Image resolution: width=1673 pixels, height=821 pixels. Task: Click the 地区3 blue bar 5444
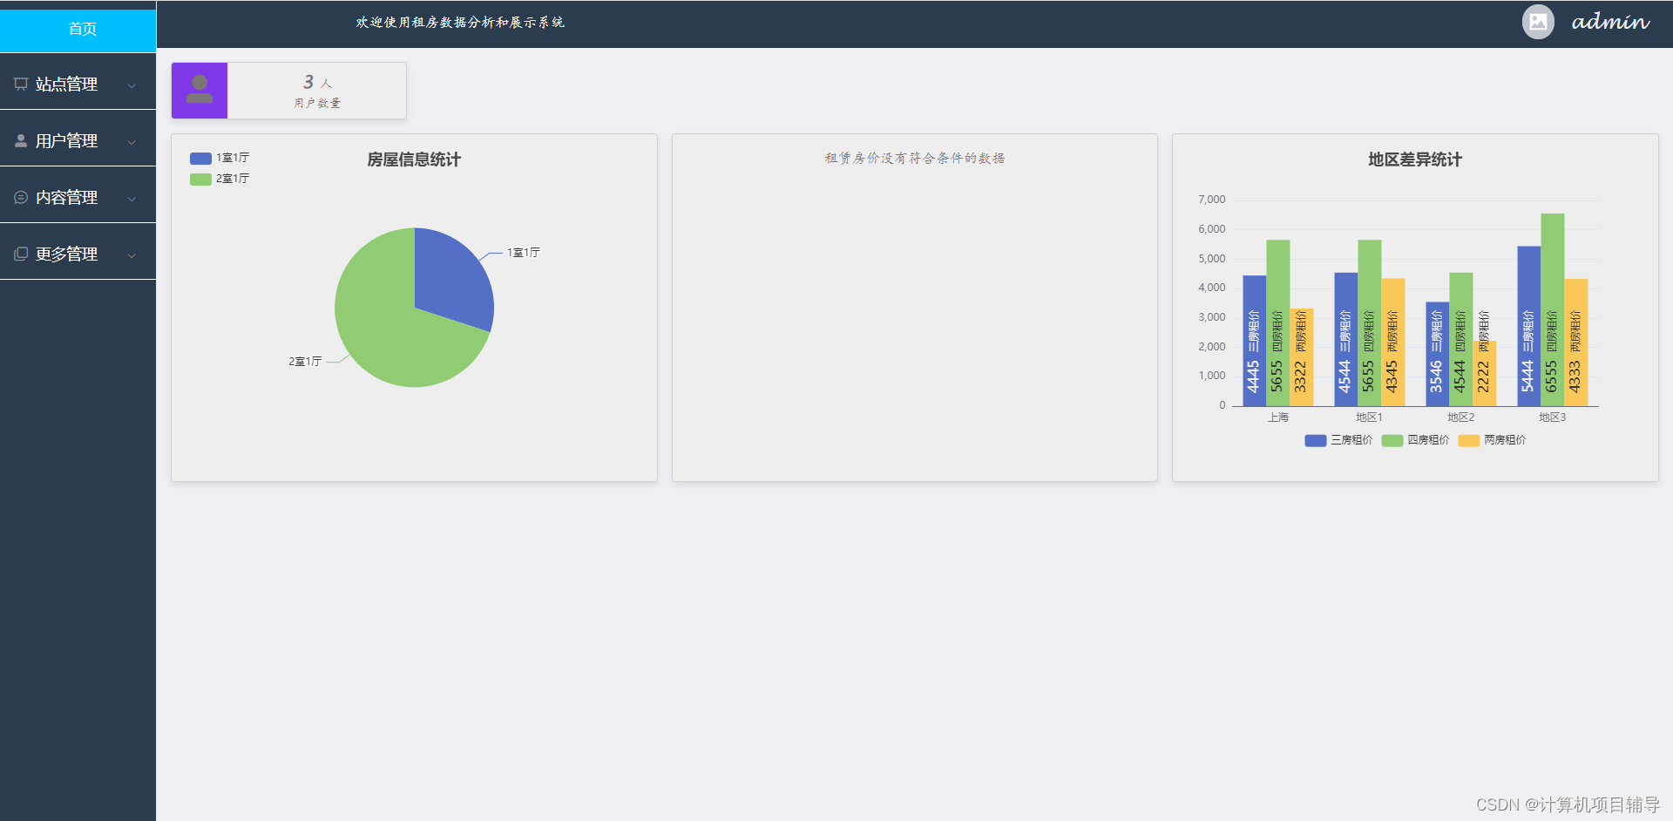[1528, 326]
